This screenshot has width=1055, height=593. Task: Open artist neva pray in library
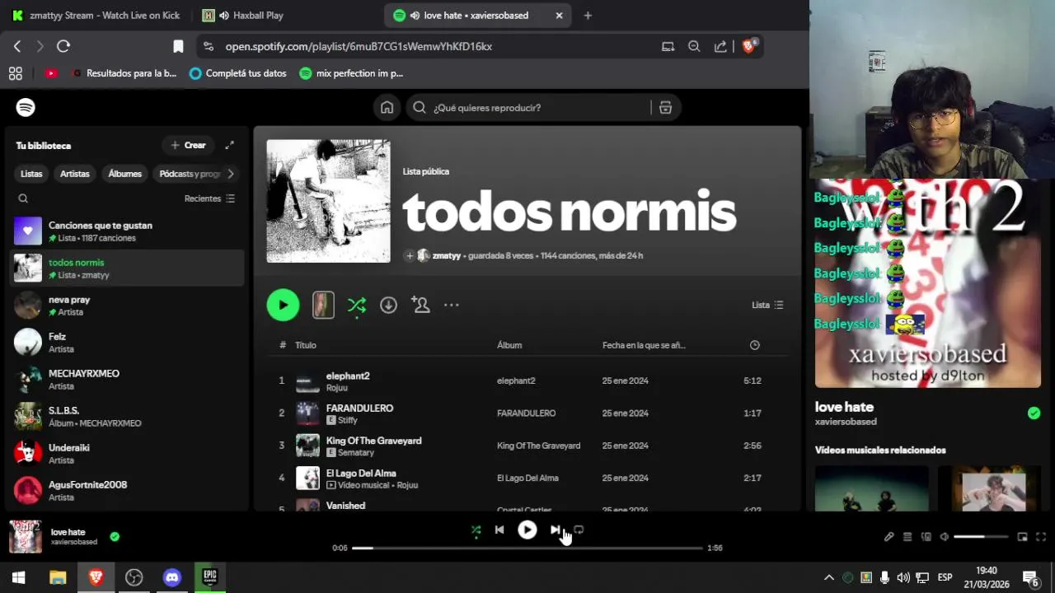(128, 305)
